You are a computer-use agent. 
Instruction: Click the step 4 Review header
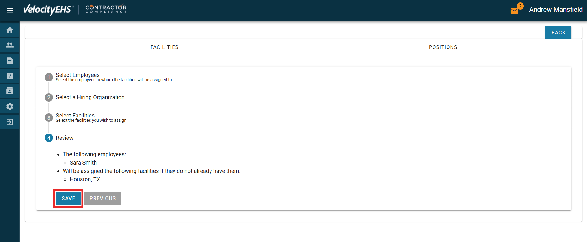pyautogui.click(x=64, y=138)
